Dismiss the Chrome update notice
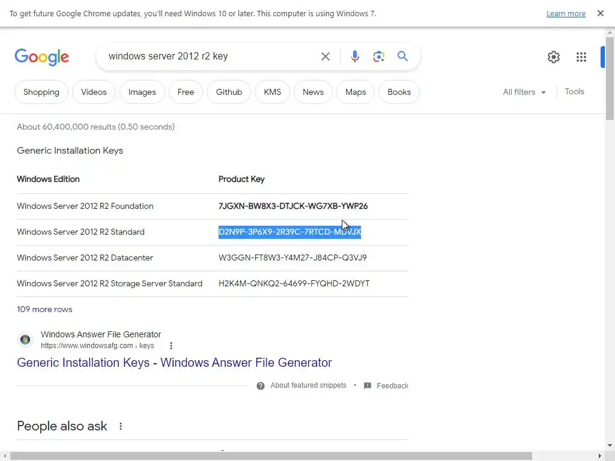This screenshot has height=461, width=615. [600, 13]
